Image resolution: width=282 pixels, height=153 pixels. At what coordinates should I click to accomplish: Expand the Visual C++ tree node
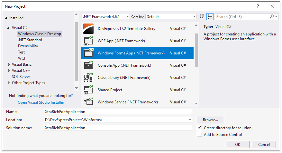click(9, 71)
